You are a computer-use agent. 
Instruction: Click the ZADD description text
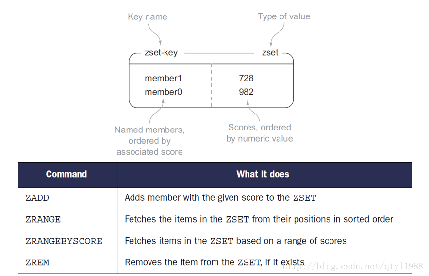pos(220,198)
